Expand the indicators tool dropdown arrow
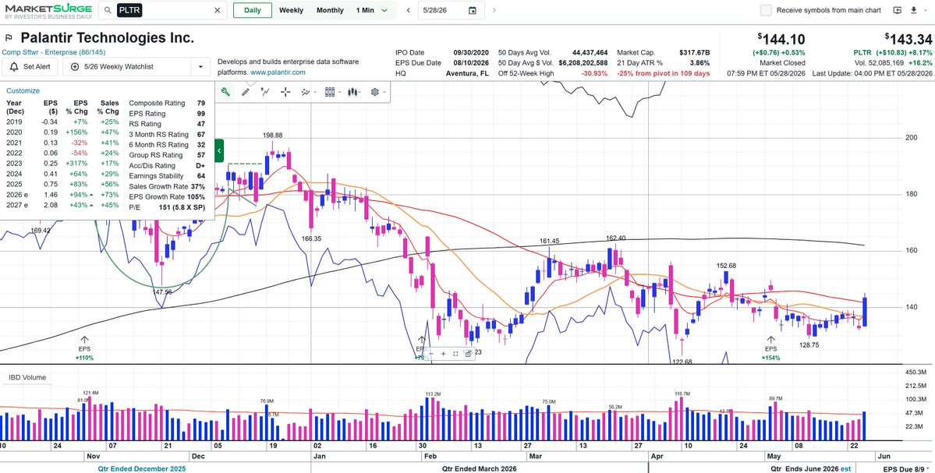 (313, 92)
